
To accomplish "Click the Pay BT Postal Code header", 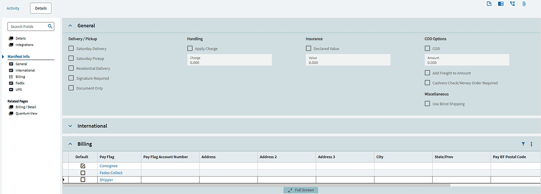I will pyautogui.click(x=516, y=157).
